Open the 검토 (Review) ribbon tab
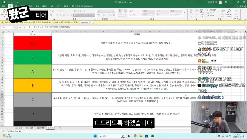Image resolution: width=247 pixels, height=139 pixels. [x=52, y=6]
